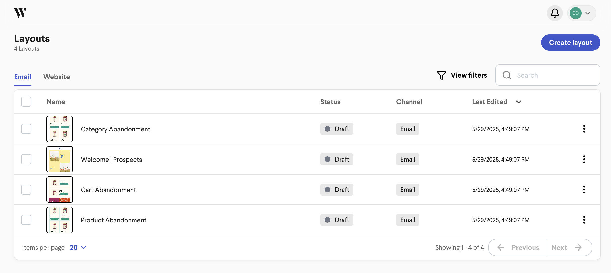This screenshot has height=273, width=611.
Task: Click the funnel View filters icon
Action: [x=441, y=75]
